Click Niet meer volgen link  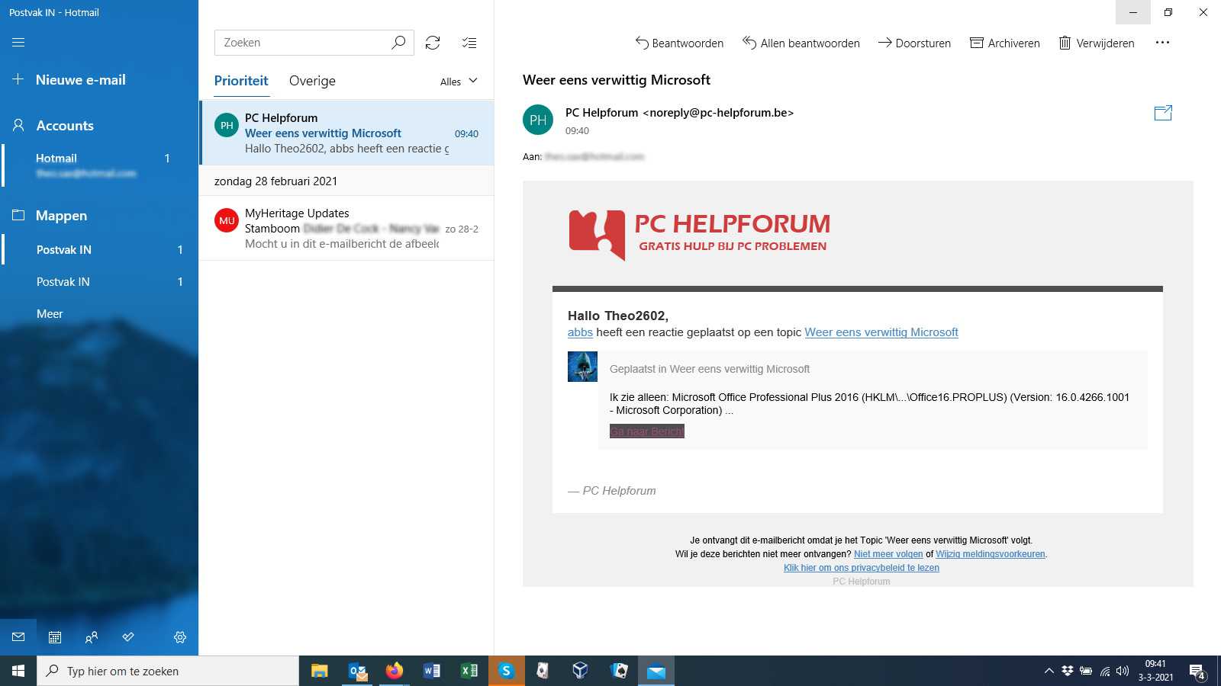[888, 554]
